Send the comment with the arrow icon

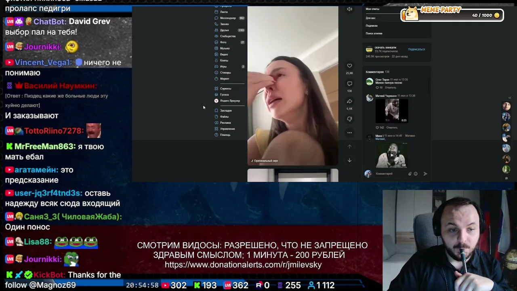click(x=425, y=174)
